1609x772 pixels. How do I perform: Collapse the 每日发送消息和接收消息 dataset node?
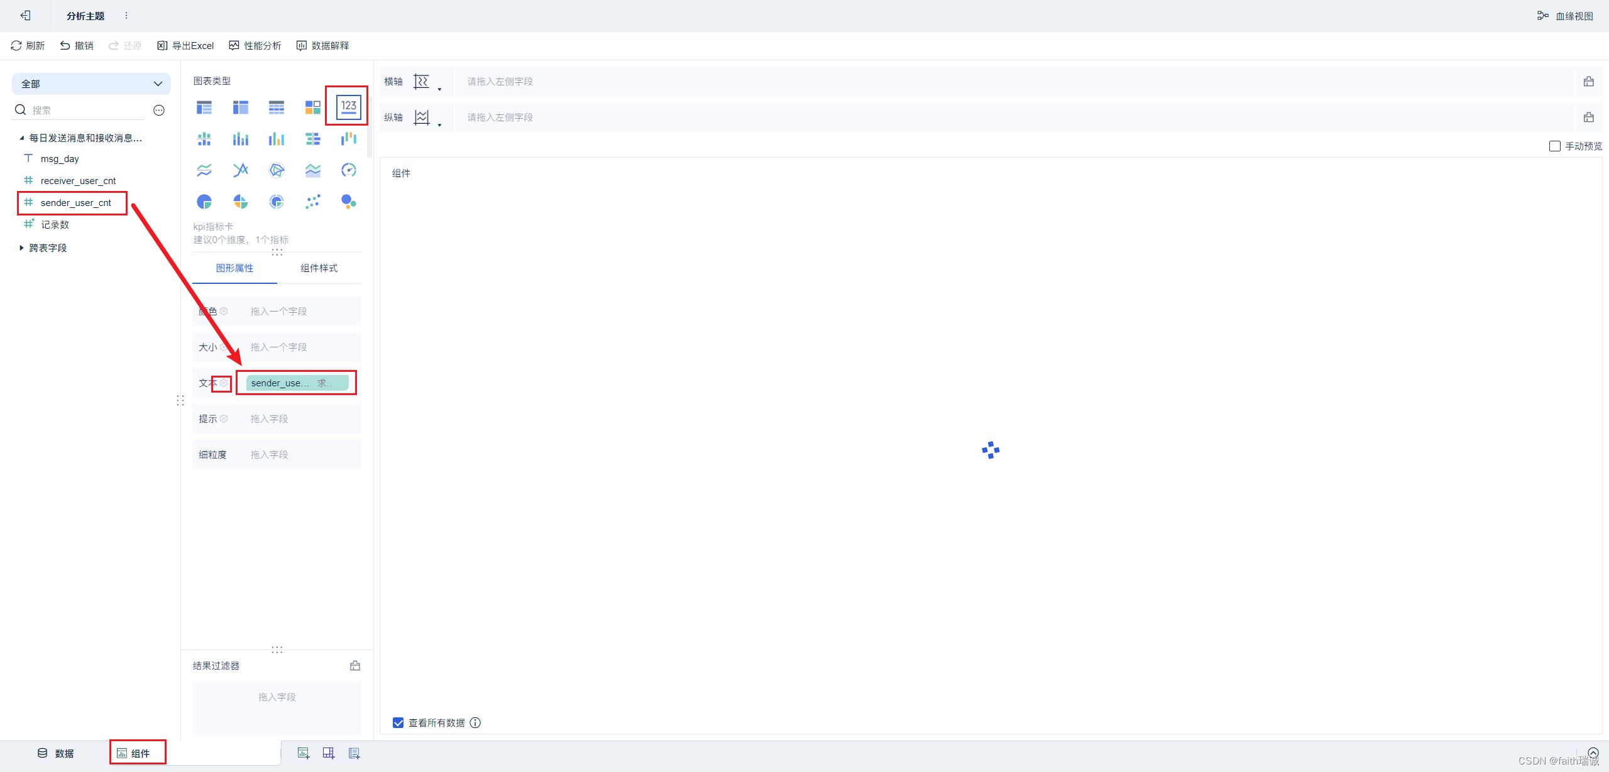pyautogui.click(x=21, y=138)
